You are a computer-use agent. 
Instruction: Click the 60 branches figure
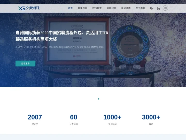(74, 117)
